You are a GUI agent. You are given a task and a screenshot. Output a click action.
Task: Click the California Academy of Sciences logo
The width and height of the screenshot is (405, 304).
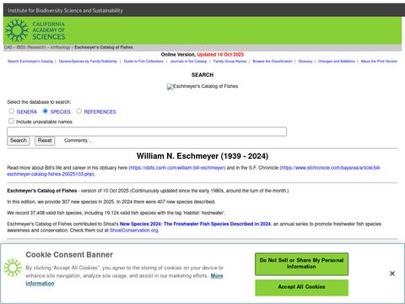point(35,30)
